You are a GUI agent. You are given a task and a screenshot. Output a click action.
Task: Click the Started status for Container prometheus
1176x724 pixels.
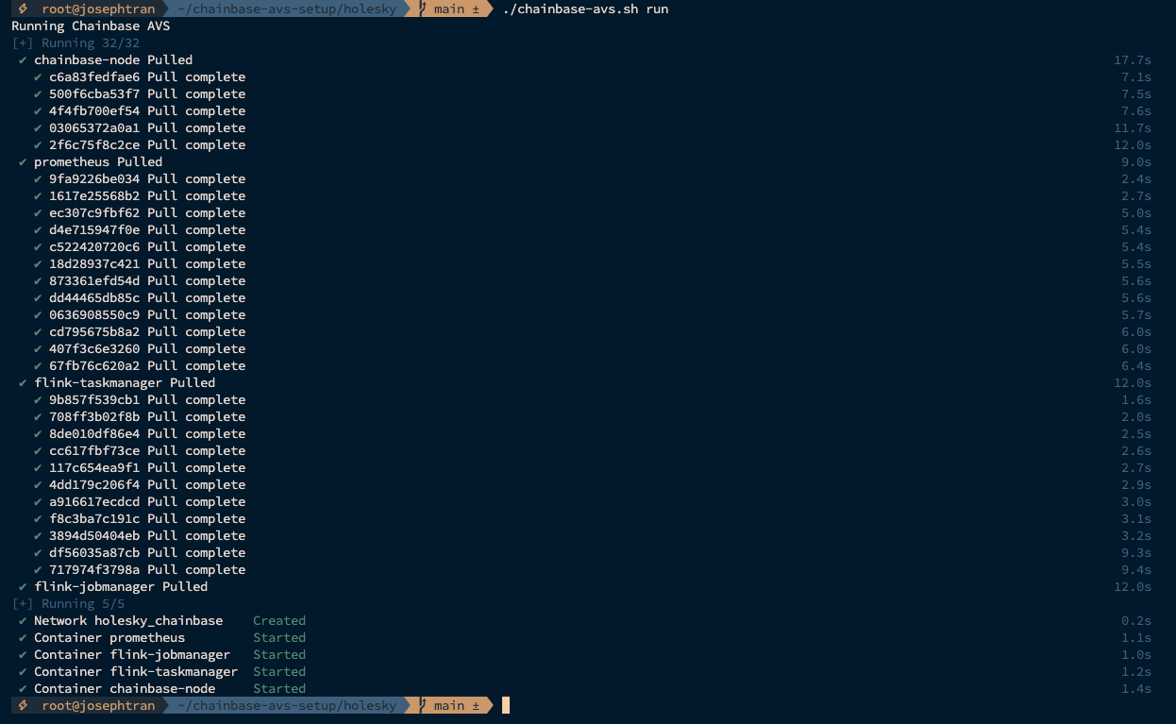click(x=279, y=637)
